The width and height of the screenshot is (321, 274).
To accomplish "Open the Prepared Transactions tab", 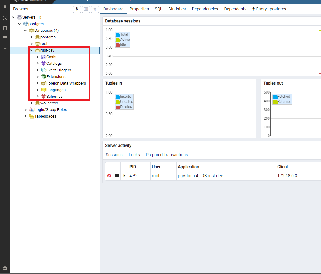I will pyautogui.click(x=167, y=155).
